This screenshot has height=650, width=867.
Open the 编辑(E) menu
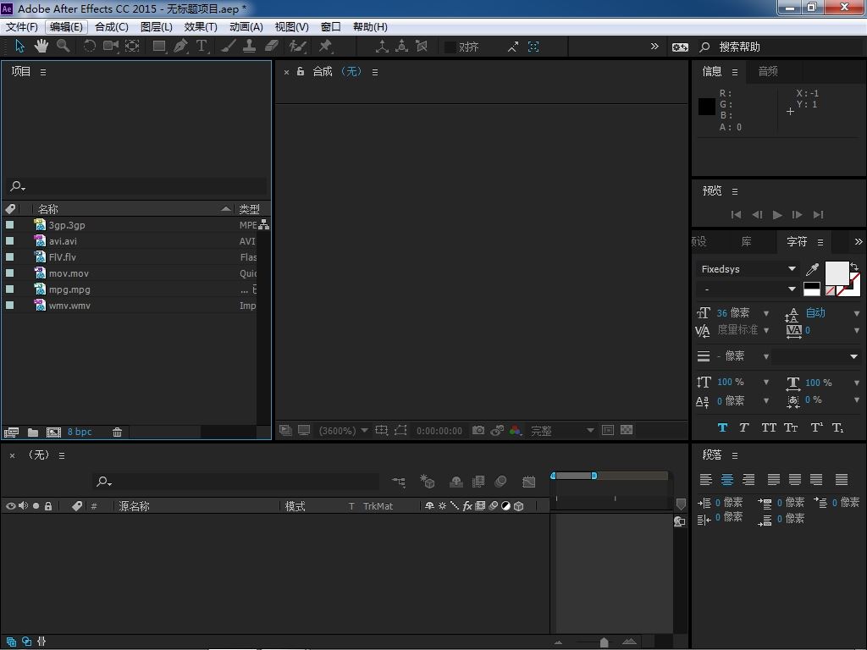tap(66, 26)
